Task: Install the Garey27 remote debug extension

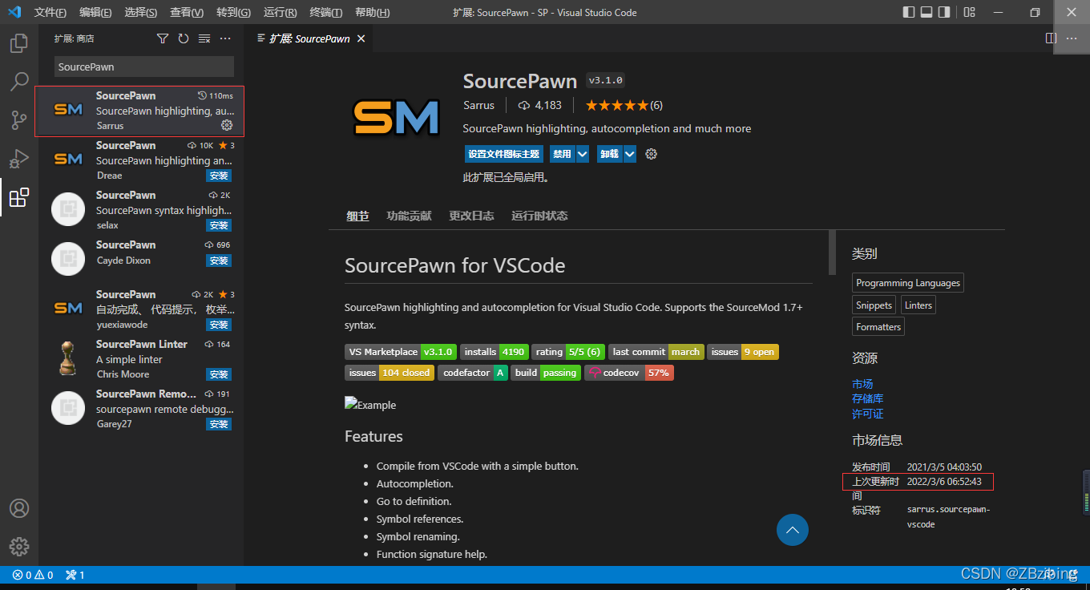Action: (x=219, y=424)
